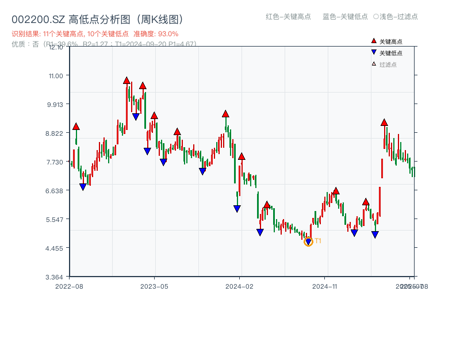Select the red triangle marker above the 11.00 peak
460x345 pixels.
pos(126,79)
